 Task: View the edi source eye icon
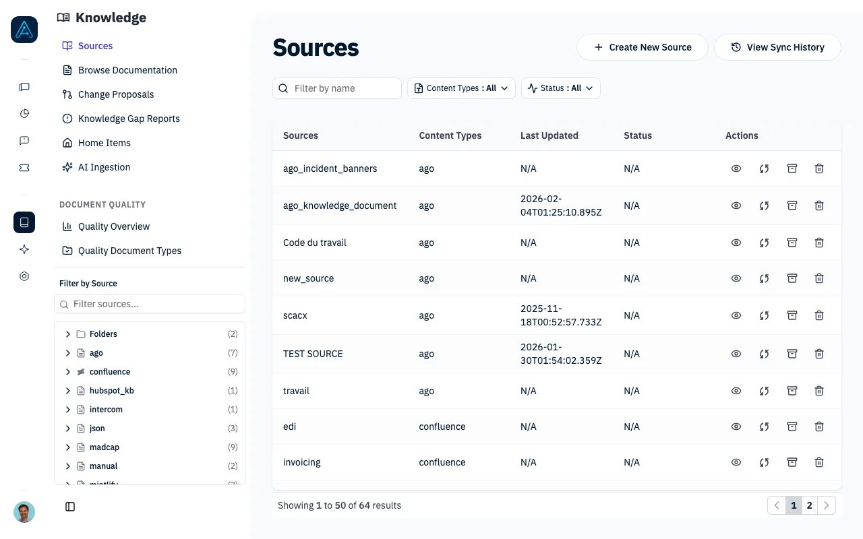[736, 426]
